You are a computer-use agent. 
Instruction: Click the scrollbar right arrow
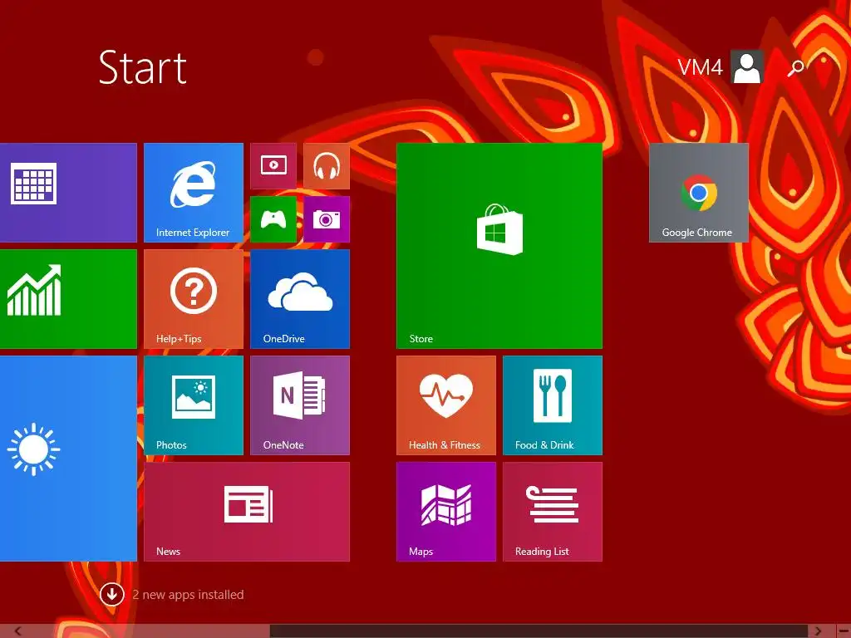[818, 631]
